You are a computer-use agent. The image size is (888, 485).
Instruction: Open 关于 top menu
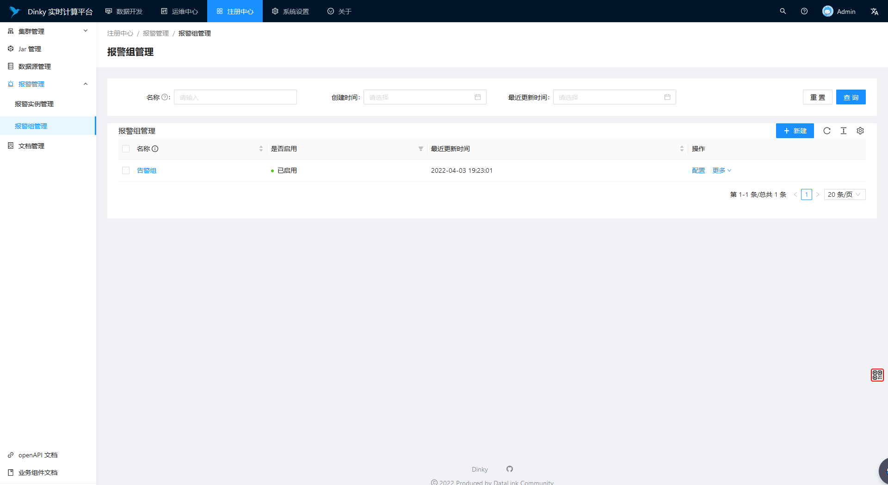click(x=339, y=11)
